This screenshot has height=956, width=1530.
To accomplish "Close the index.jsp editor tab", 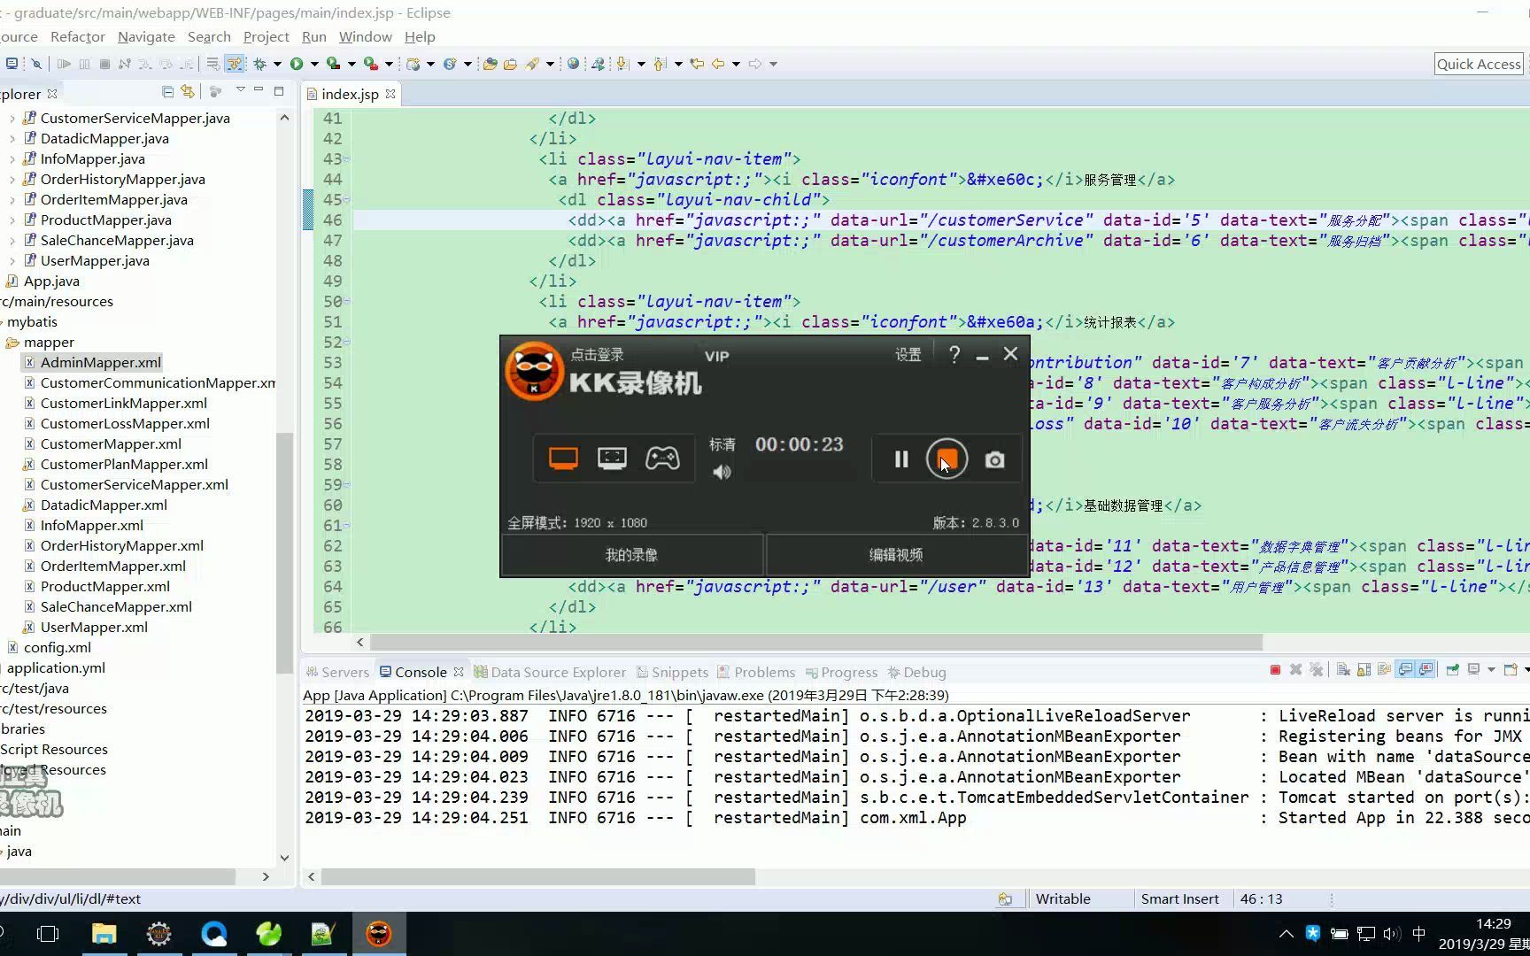I will tap(390, 93).
